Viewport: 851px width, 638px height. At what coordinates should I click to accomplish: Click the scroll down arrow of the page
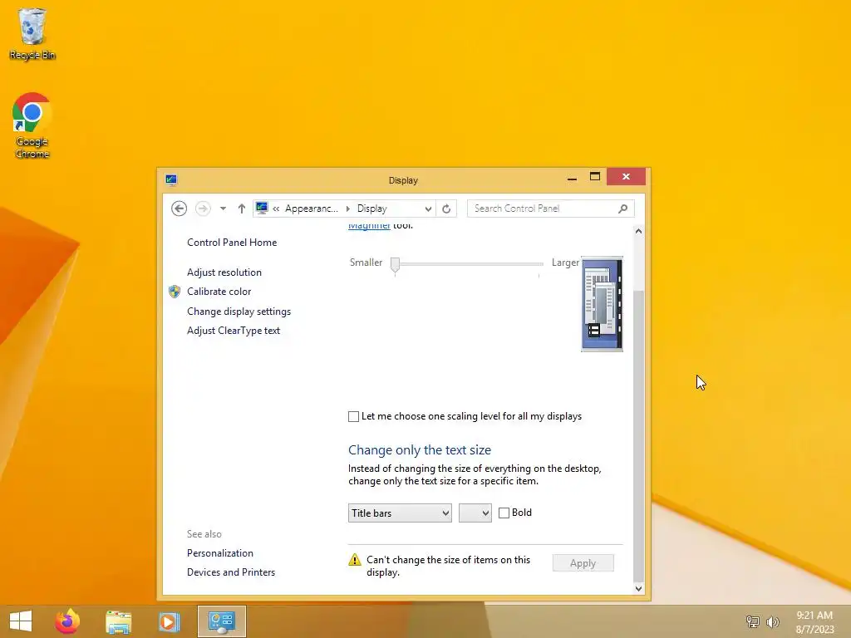pos(638,589)
